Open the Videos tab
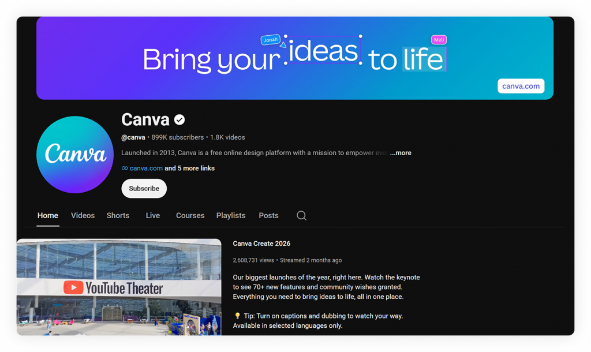This screenshot has width=591, height=352. tap(83, 216)
